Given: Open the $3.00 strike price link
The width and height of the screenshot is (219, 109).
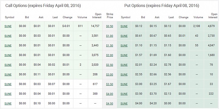Looking at the screenshot, I should point(109,74).
